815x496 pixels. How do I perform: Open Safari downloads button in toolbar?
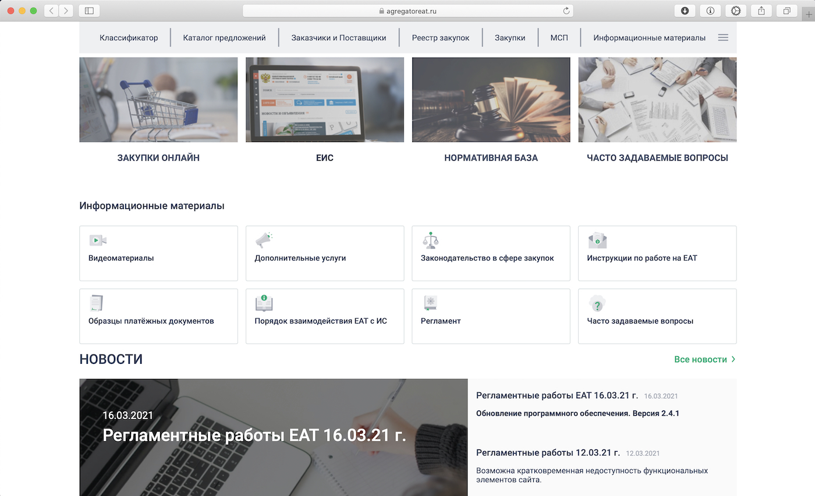click(685, 10)
